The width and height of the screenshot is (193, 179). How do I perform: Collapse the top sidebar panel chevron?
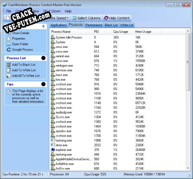pos(43,26)
